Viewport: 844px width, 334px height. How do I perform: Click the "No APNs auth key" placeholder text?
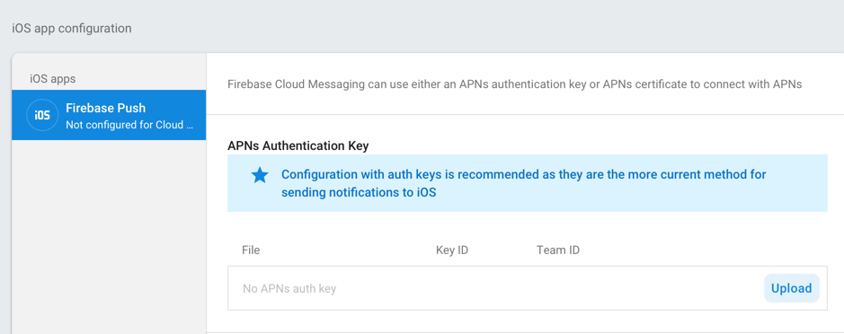(x=289, y=289)
